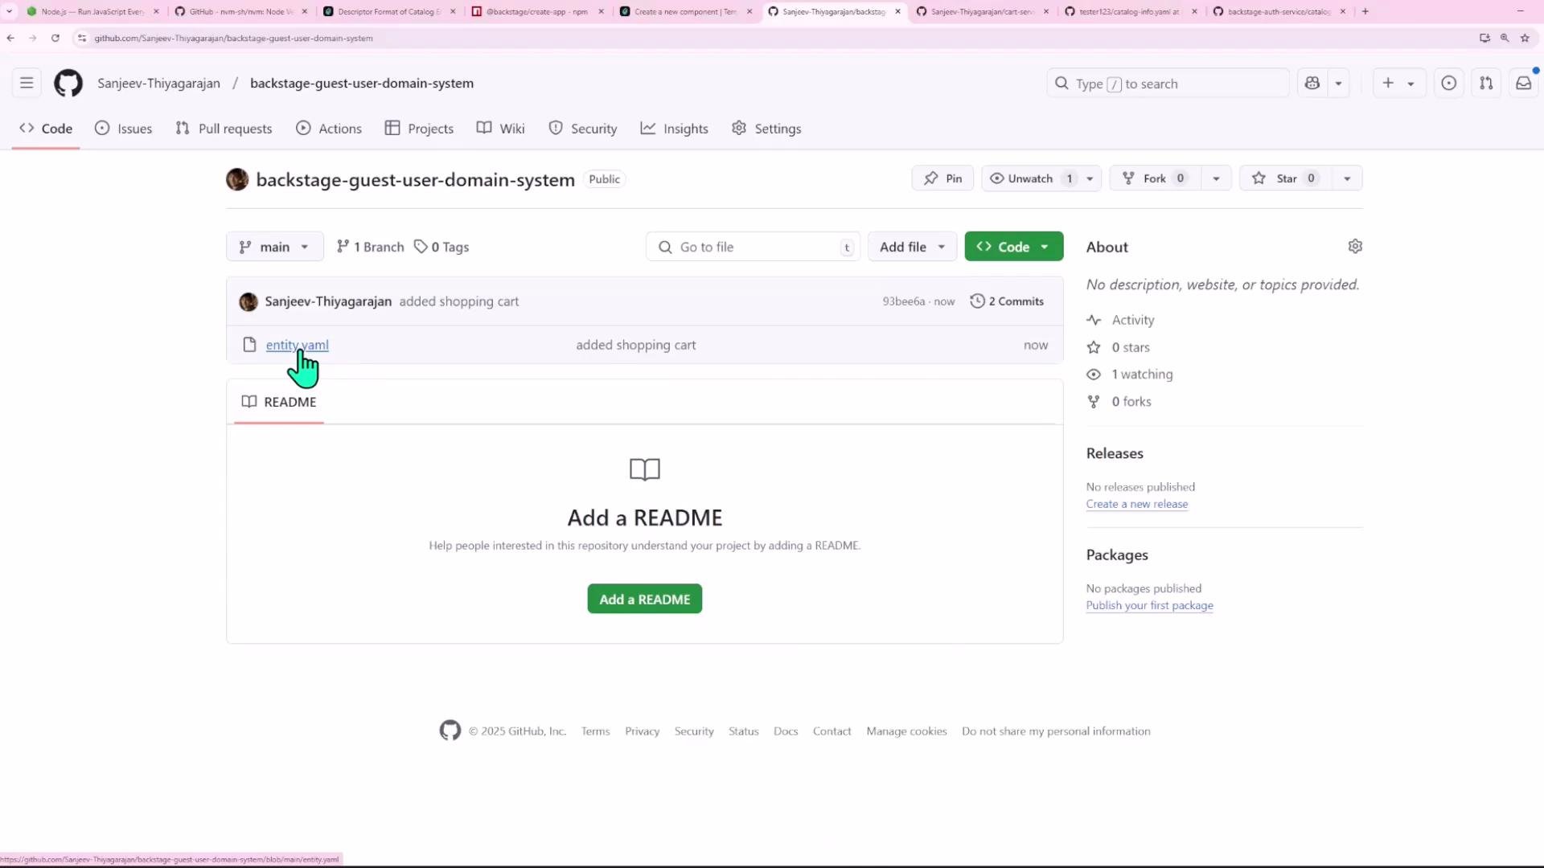The width and height of the screenshot is (1544, 868).
Task: Open the main branch selector dropdown
Action: [274, 247]
